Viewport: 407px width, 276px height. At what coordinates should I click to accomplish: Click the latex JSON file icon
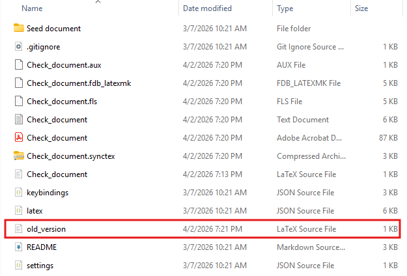[19, 211]
